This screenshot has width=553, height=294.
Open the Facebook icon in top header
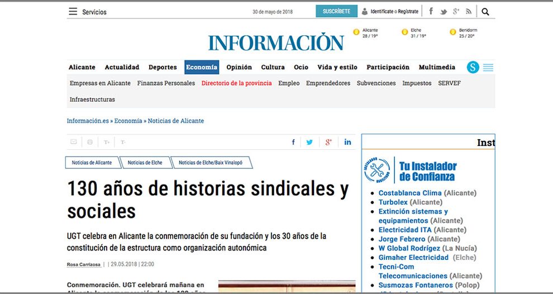(x=431, y=12)
